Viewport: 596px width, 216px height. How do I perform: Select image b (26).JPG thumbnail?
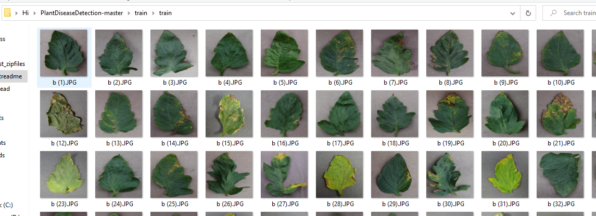coord(229,174)
